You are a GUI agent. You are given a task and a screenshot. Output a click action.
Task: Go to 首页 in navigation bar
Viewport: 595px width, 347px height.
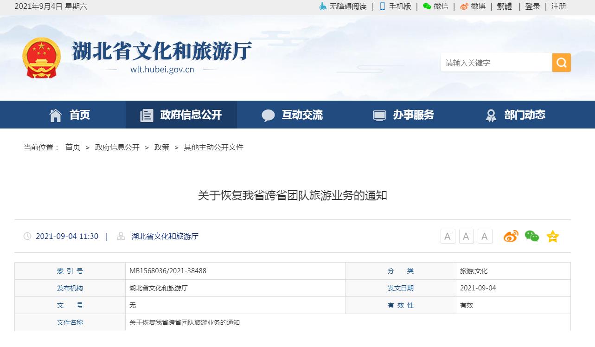(70, 115)
